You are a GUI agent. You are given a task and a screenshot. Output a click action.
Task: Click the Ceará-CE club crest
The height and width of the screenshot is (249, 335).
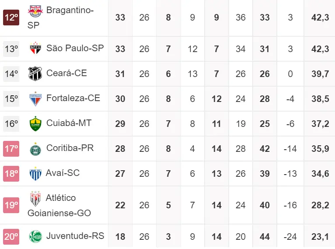click(35, 74)
